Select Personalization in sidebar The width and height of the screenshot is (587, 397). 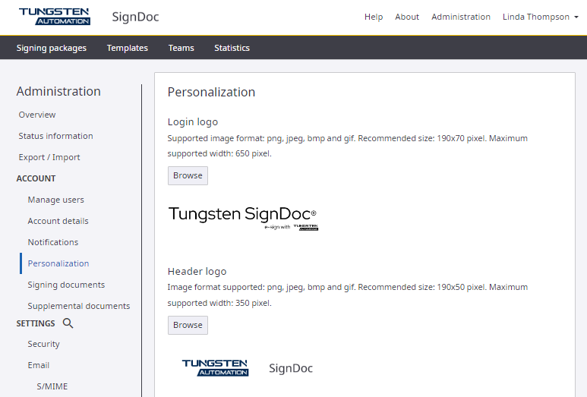point(58,263)
